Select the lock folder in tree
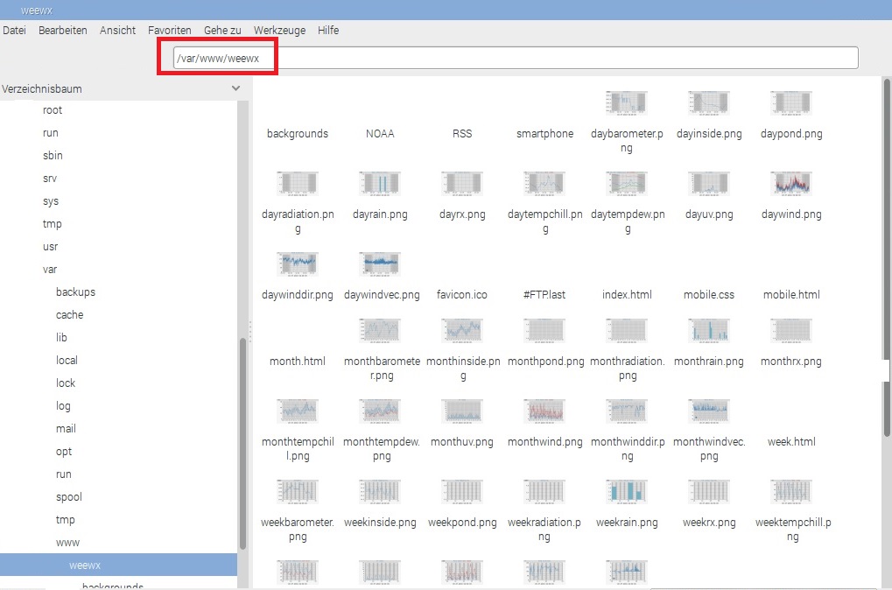Viewport: 892px width, 590px height. [66, 383]
